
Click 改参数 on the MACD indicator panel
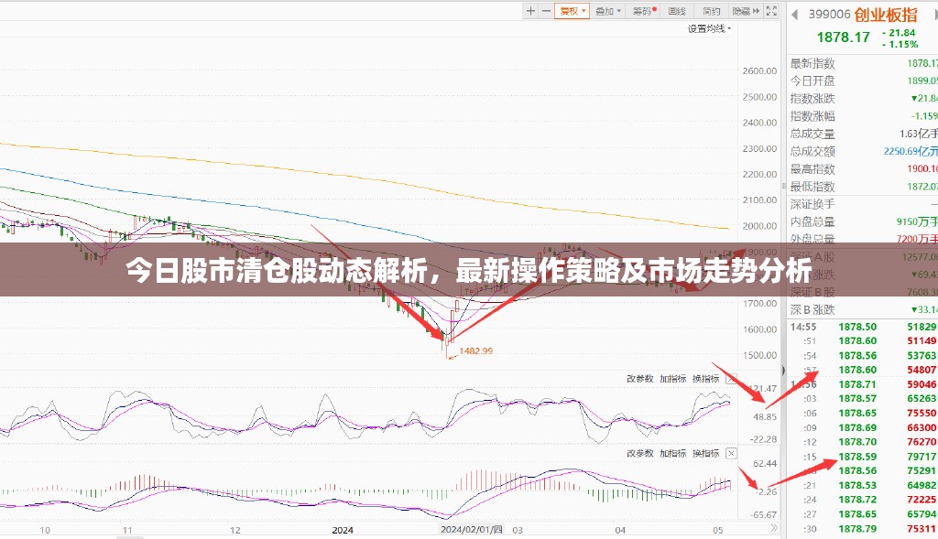(x=639, y=454)
